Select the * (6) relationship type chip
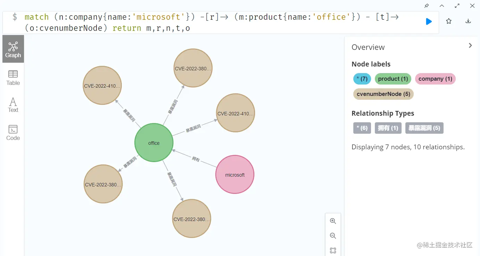The image size is (480, 256). pyautogui.click(x=362, y=128)
